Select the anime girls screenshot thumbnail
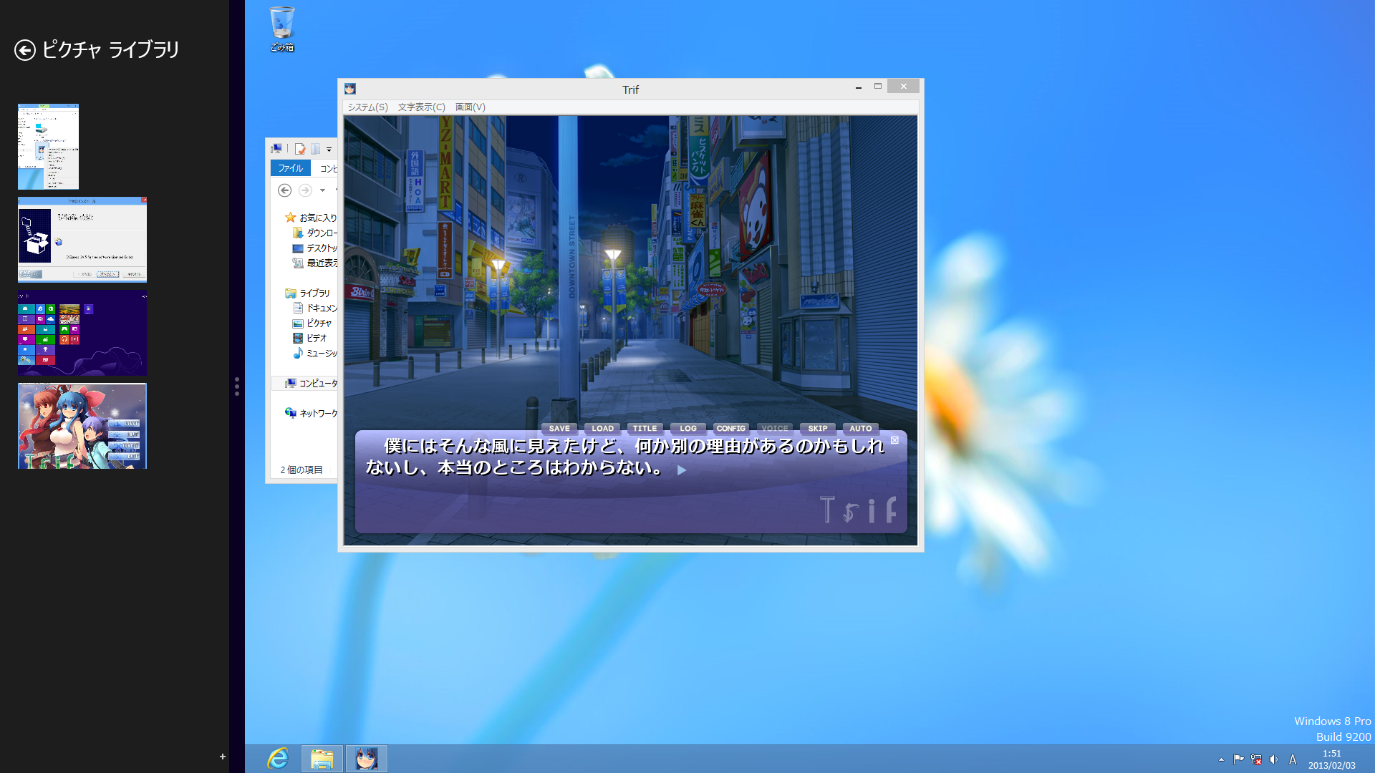Screen dimensions: 1375x773 point(82,426)
